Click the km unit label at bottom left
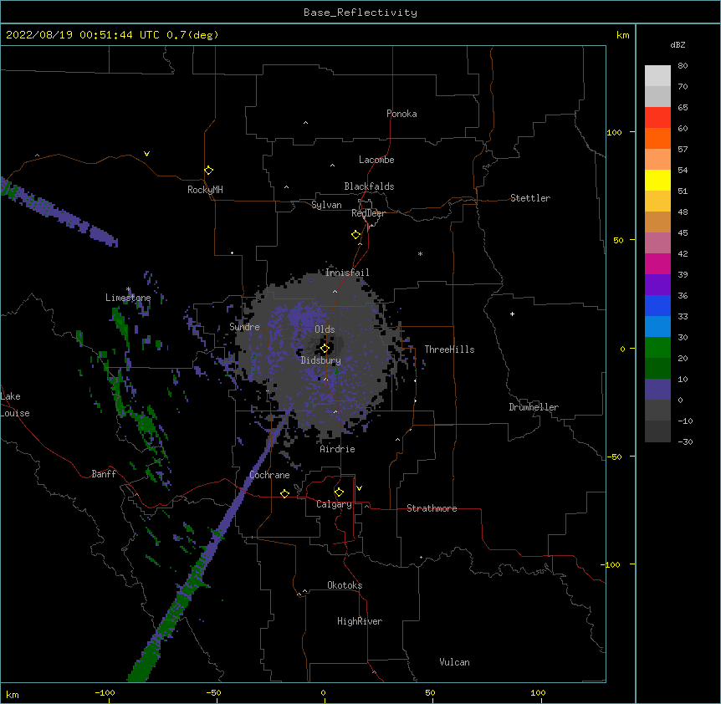The height and width of the screenshot is (704, 721). click(13, 694)
